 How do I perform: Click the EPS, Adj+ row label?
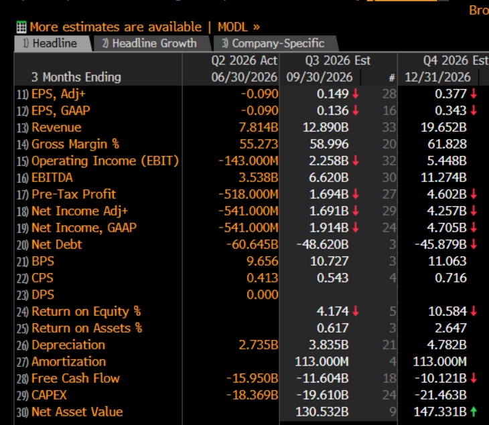tap(58, 94)
